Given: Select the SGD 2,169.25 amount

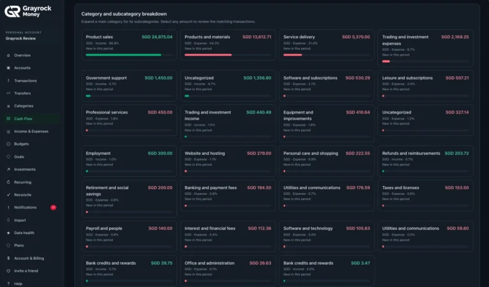Looking at the screenshot, I should [455, 37].
